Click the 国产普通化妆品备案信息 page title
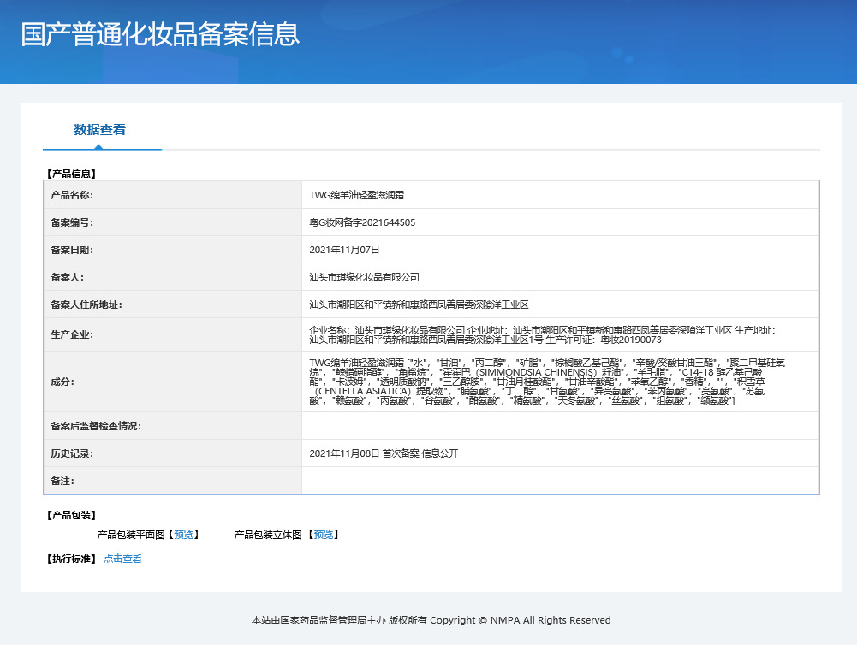Viewport: 857px width, 645px height. (160, 34)
